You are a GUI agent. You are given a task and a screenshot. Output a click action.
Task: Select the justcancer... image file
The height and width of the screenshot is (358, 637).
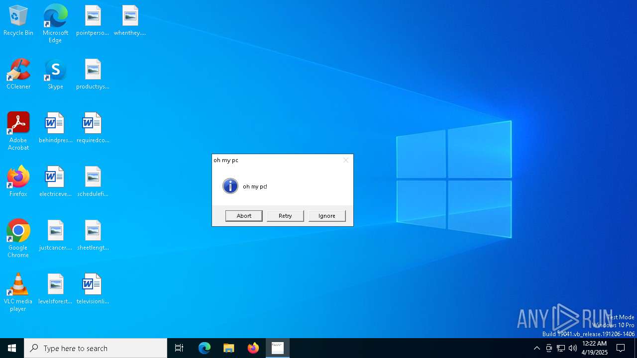[x=55, y=236]
